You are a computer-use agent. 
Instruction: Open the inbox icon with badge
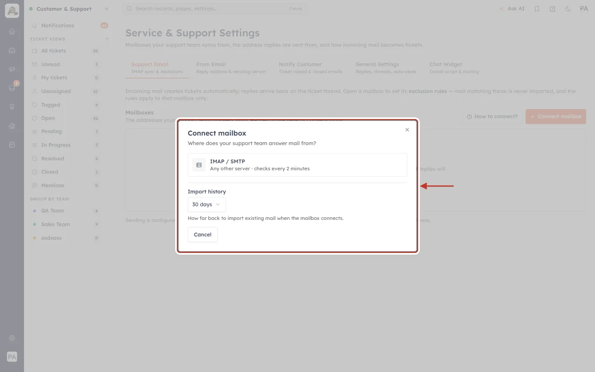(12, 88)
